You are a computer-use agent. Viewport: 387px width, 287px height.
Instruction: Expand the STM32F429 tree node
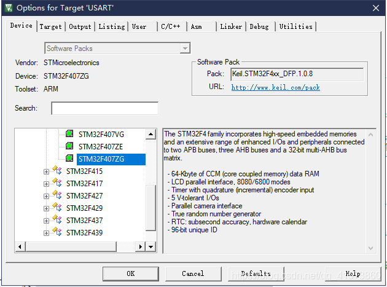pos(46,209)
